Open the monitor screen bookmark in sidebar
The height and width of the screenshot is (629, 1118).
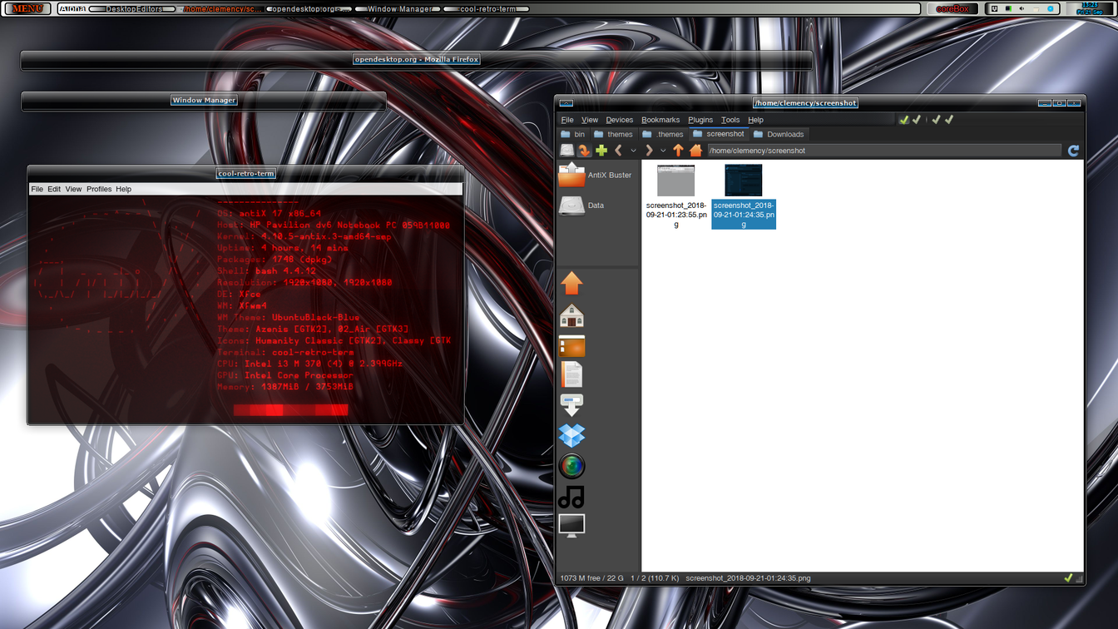point(571,526)
